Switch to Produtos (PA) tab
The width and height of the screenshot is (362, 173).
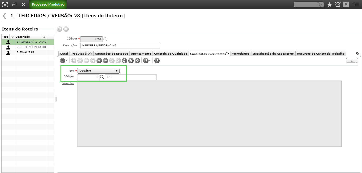(81, 54)
